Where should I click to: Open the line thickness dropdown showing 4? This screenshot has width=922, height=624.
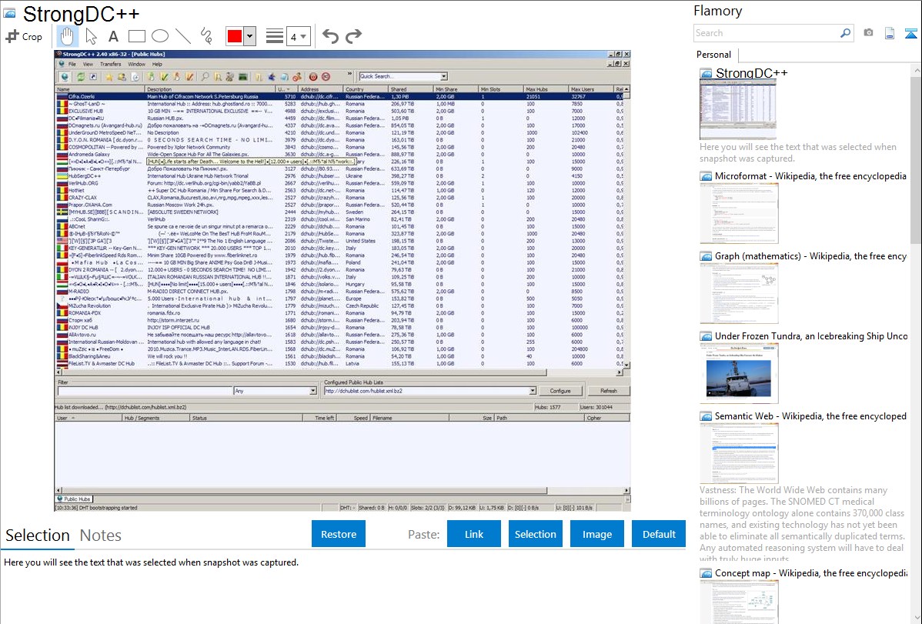[x=299, y=36]
